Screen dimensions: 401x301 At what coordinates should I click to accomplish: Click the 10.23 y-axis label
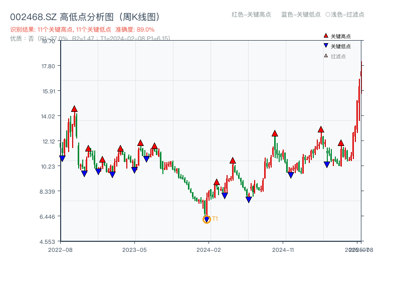(48, 167)
